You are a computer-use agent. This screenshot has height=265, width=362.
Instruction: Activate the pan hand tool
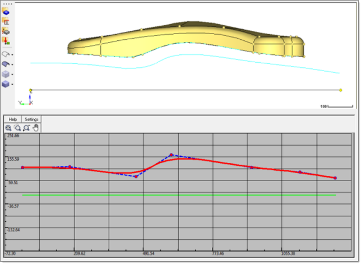point(35,128)
